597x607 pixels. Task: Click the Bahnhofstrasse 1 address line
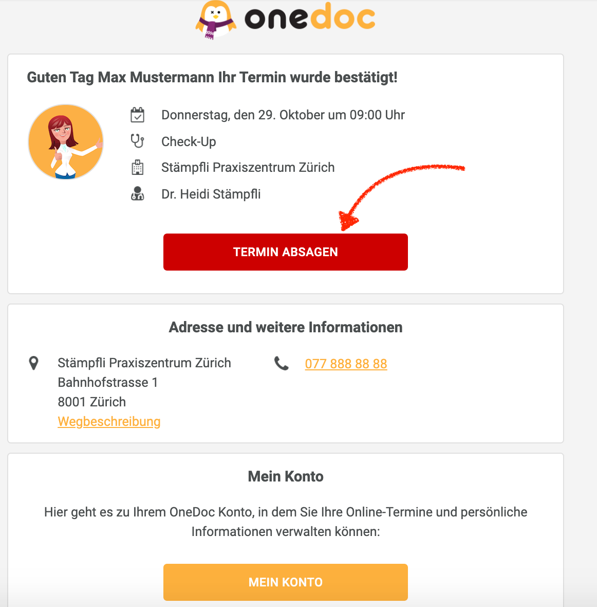coord(108,382)
